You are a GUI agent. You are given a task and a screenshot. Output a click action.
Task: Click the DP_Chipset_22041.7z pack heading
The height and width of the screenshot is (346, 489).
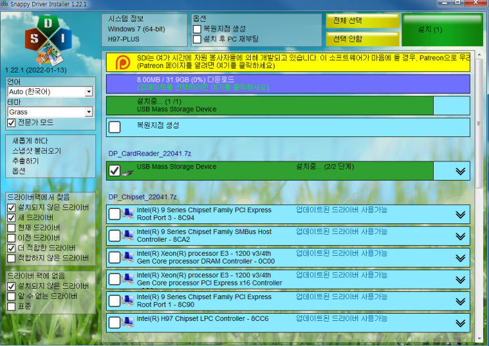click(x=143, y=197)
